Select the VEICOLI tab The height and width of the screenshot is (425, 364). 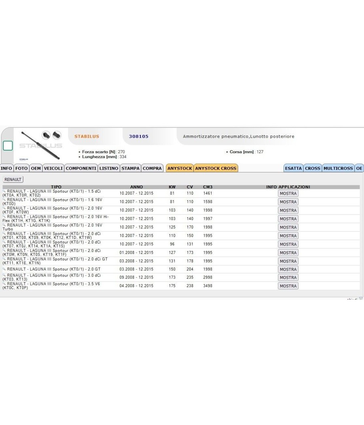(53, 168)
